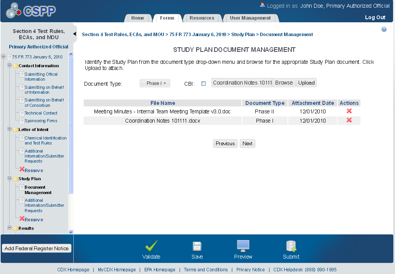Screen dimensions: 395x274
Task: Click CDX Helpdesk (888) 890-1995 link
Action: pyautogui.click(x=305, y=270)
